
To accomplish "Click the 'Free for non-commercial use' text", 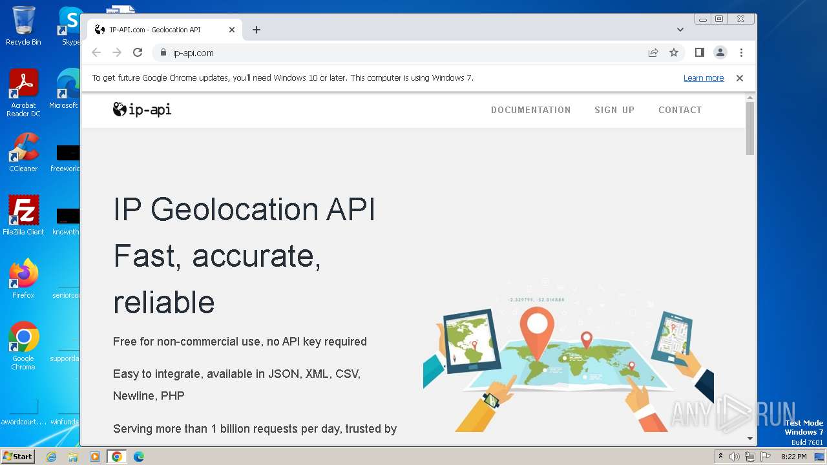I will tap(240, 342).
